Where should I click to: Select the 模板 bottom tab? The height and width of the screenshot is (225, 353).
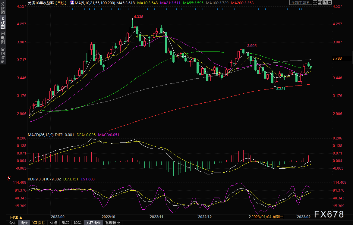(24, 223)
